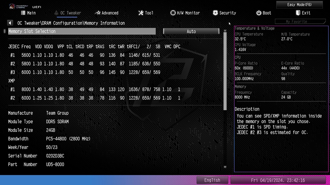The image size is (330, 185).
Task: Click the memory Capacity 24 GB value
Action: (286, 97)
